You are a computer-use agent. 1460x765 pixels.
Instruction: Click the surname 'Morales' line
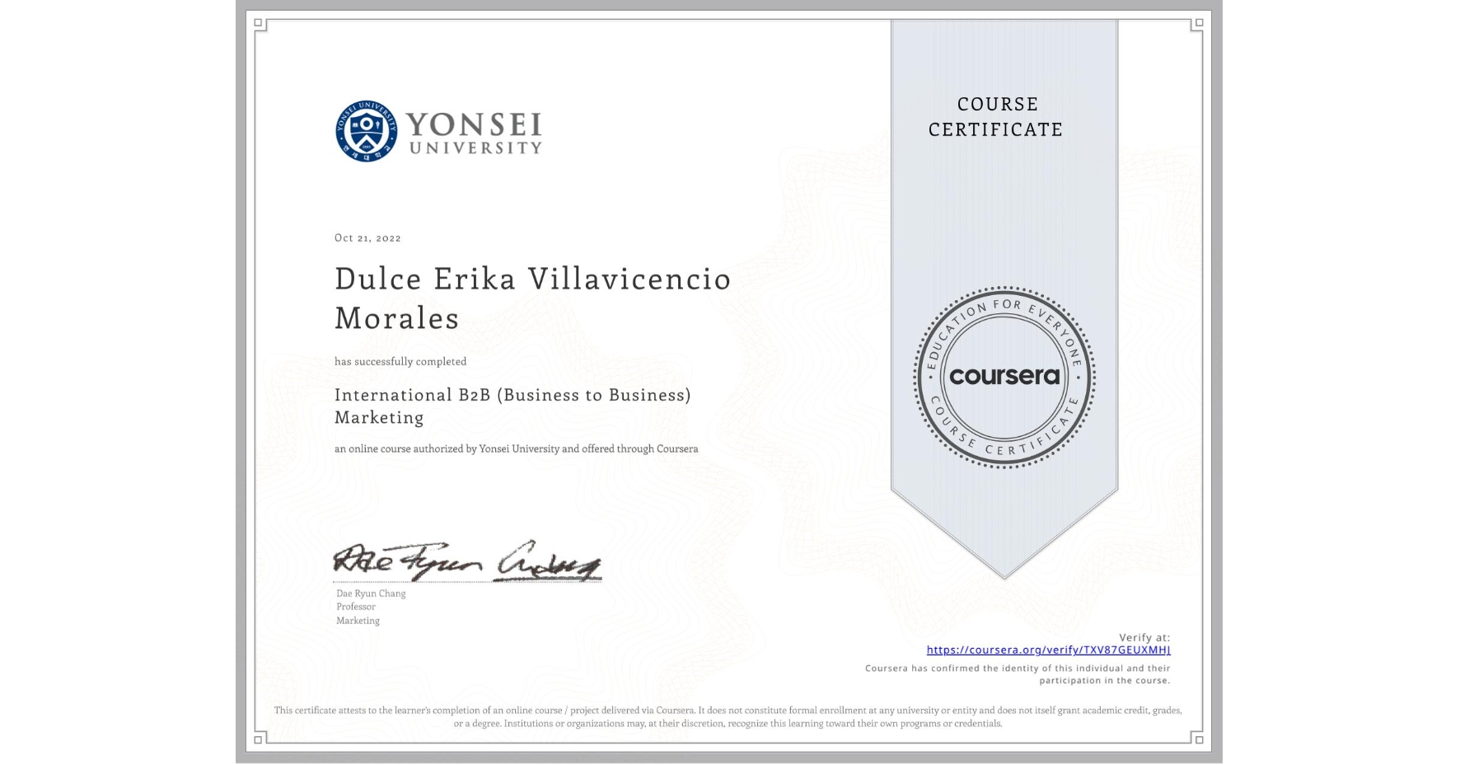tap(396, 318)
